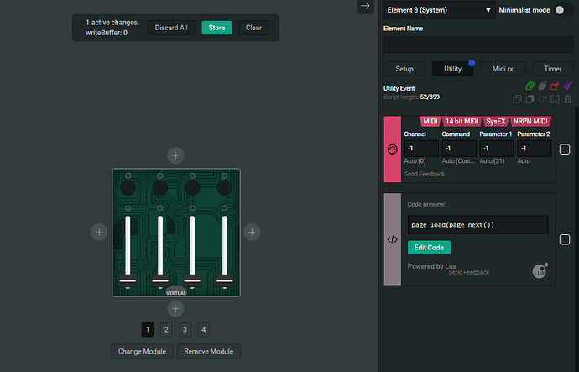Image resolution: width=579 pixels, height=372 pixels.
Task: Click the Channel input field
Action: coord(421,149)
